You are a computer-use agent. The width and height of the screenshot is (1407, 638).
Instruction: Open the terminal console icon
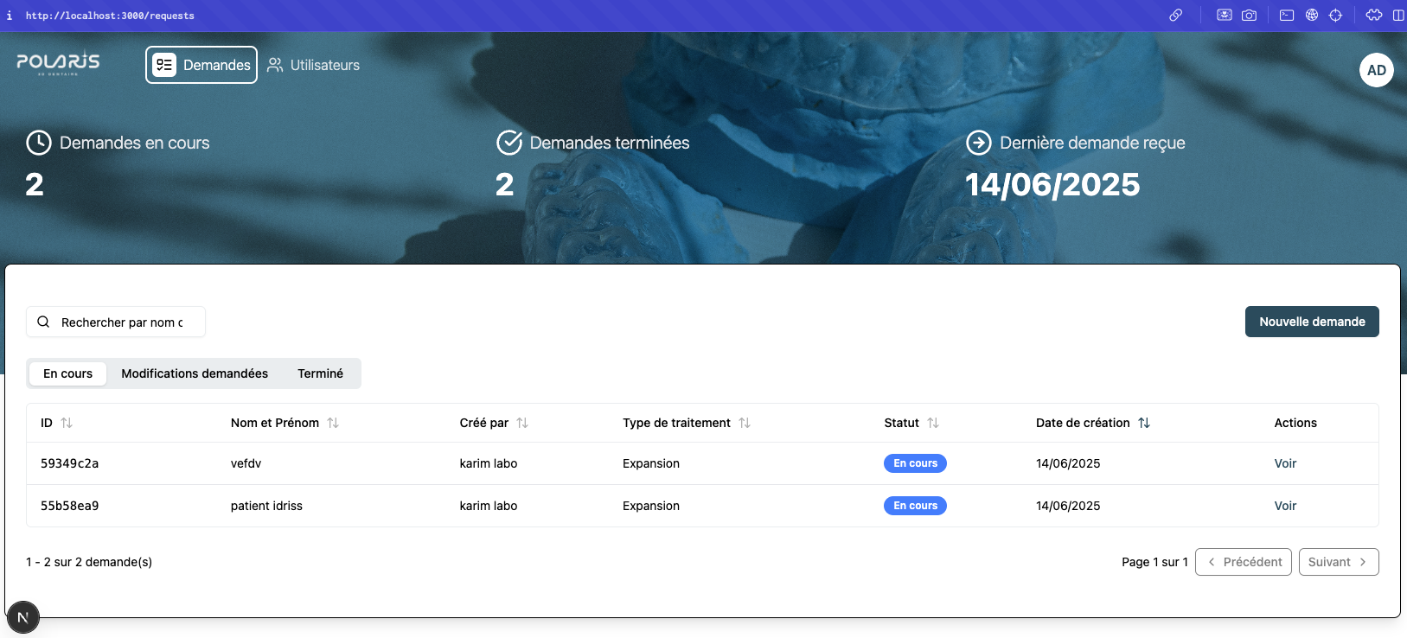(1287, 15)
